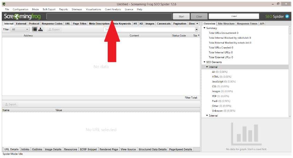Switch to tree view icon
This screenshot has width=293, height=158.
click(41, 29)
